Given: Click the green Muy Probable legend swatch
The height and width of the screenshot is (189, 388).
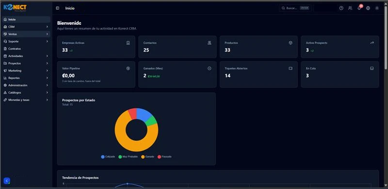Looking at the screenshot, I should [x=120, y=157].
